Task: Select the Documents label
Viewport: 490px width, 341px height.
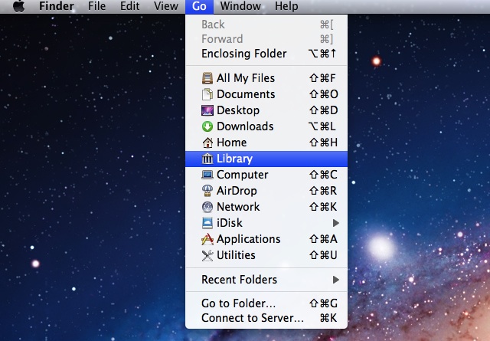Action: (x=246, y=94)
